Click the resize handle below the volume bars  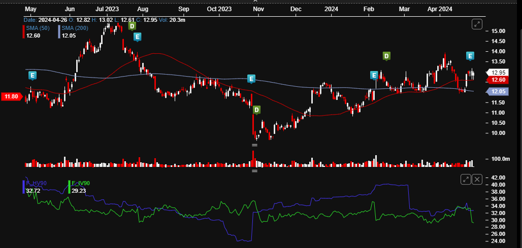[255, 171]
